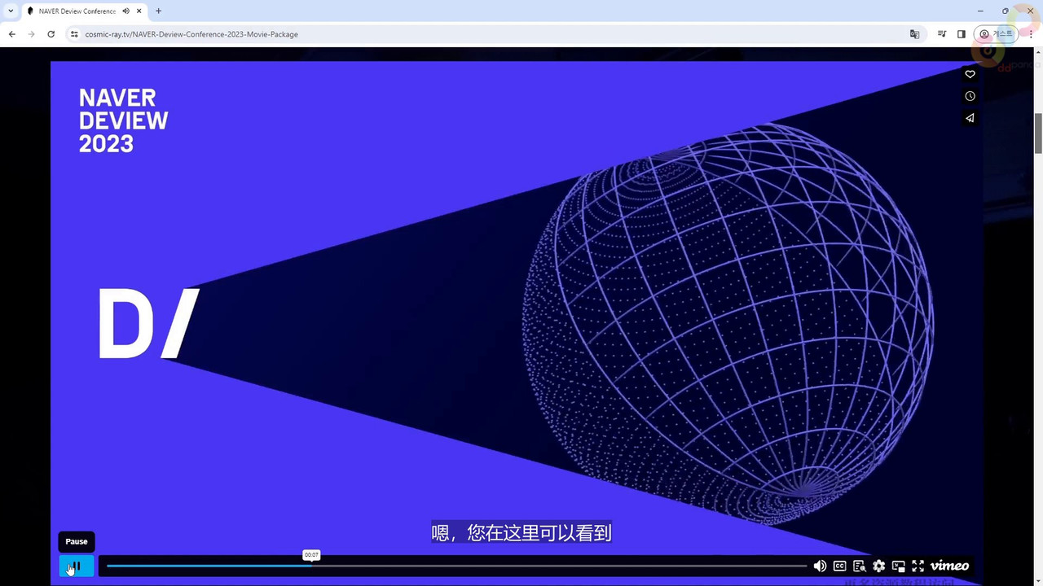Toggle the browser side panel
1043x586 pixels.
click(962, 34)
